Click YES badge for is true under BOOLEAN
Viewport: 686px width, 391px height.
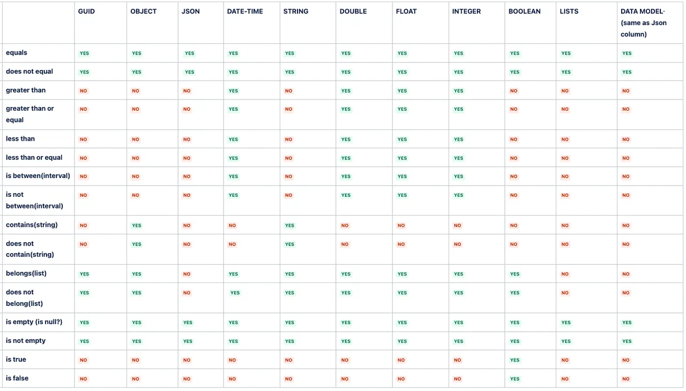pos(514,360)
